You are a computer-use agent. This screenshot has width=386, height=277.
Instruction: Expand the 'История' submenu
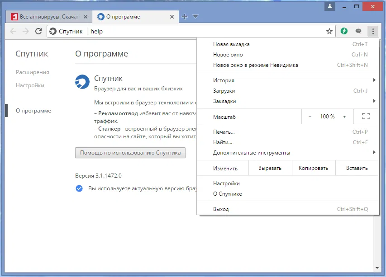click(288, 80)
